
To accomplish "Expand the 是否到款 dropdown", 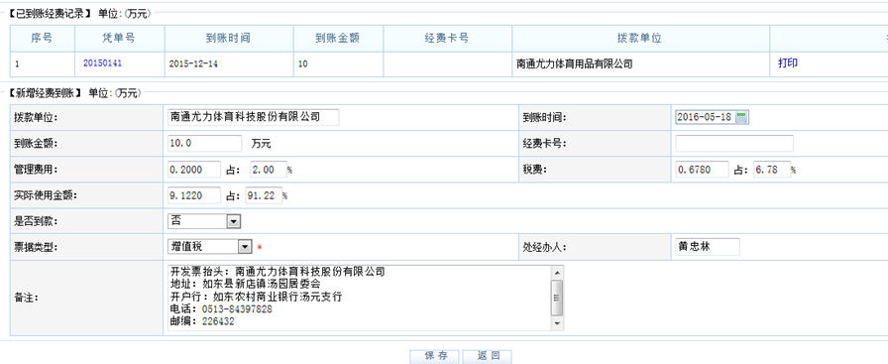I will (x=234, y=221).
